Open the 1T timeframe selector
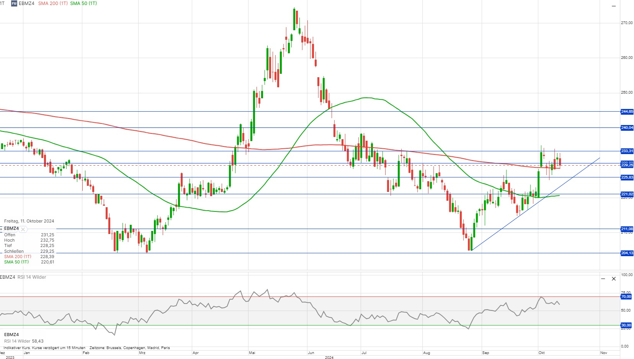Viewport: 634px width, 359px height. 2,3
